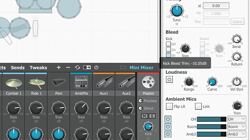Viewport: 250px width, 140px height.
Task: Click the Room mic level slider
Action: (x=211, y=127)
